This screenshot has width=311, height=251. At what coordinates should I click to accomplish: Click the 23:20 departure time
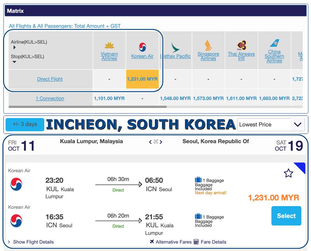pyautogui.click(x=54, y=180)
